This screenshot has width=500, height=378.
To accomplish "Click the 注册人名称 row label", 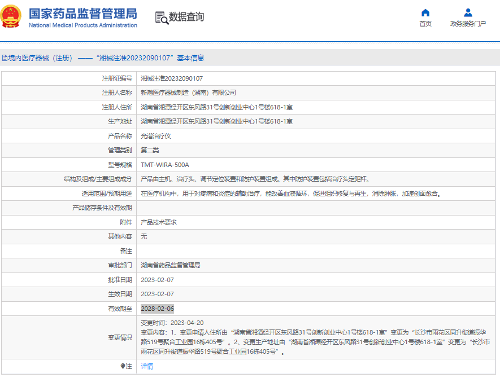I will [x=117, y=93].
